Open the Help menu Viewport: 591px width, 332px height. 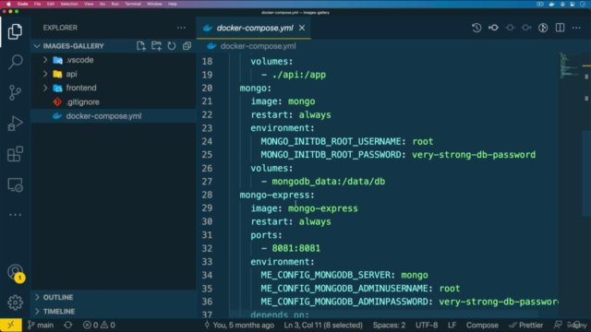point(173,4)
